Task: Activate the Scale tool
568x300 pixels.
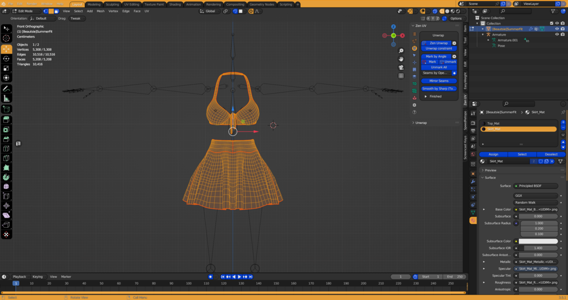Action: [x=6, y=68]
